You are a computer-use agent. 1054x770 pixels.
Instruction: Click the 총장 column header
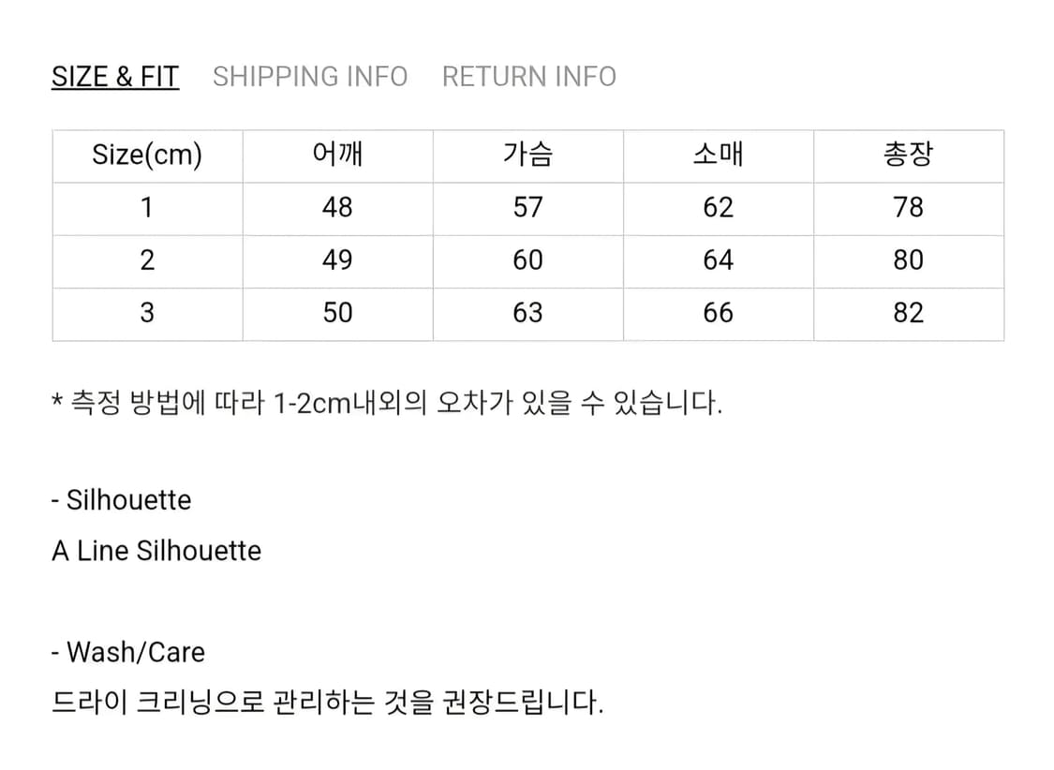point(907,155)
